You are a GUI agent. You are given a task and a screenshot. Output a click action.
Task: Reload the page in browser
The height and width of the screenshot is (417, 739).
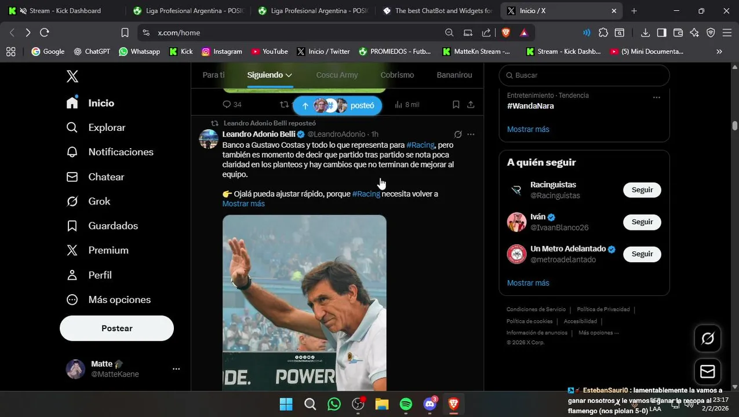click(45, 32)
